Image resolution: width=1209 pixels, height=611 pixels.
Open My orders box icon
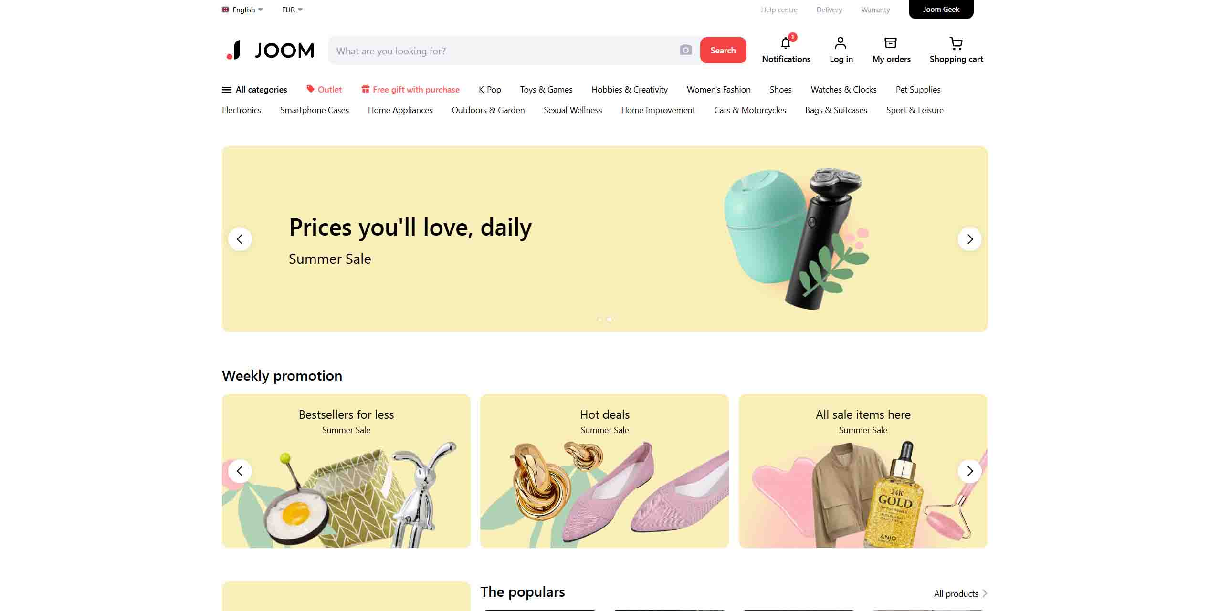coord(891,43)
